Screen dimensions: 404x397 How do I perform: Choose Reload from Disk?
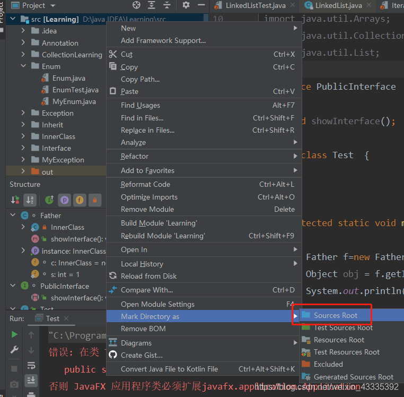click(x=204, y=276)
